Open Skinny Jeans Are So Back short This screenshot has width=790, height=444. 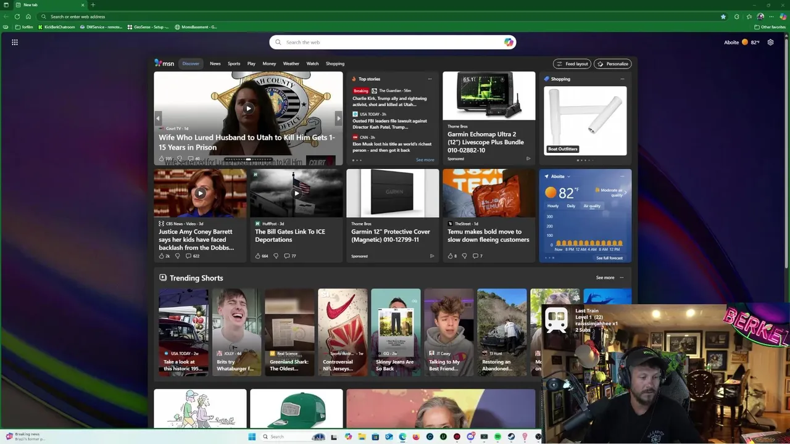pos(396,332)
